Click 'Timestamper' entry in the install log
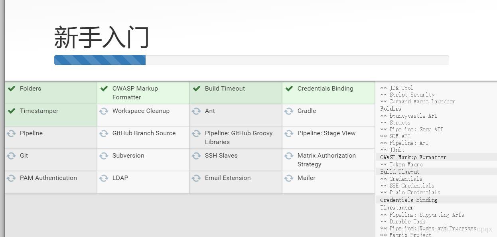 tap(396, 207)
